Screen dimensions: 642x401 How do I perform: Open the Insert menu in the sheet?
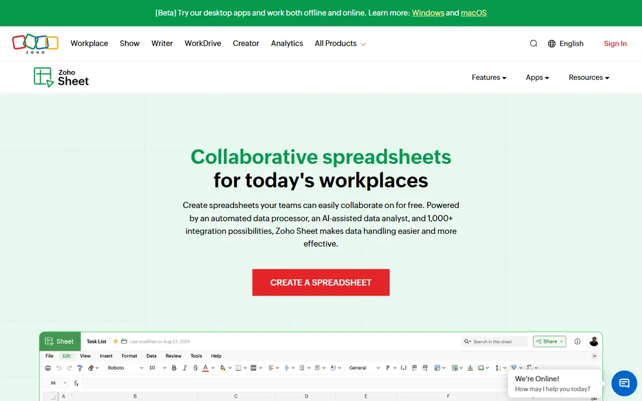click(106, 356)
